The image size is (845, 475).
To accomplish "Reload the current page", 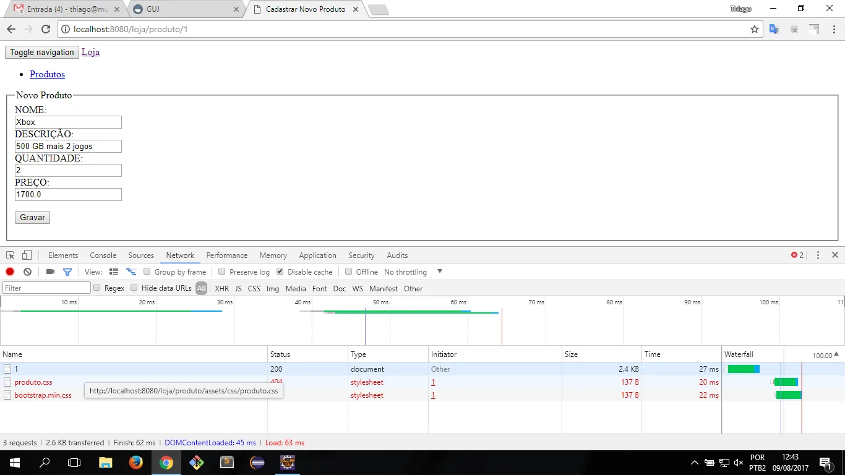I will [x=46, y=29].
